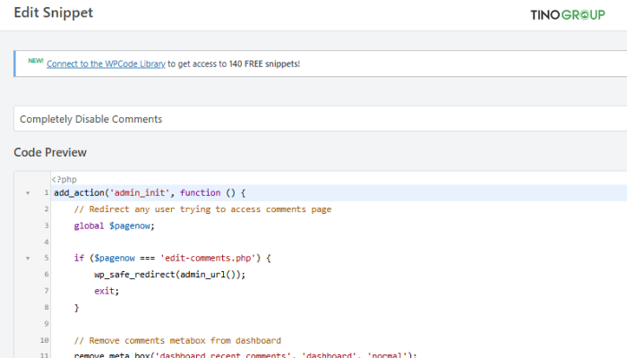
Task: Click the 'Code Preview' heading
Action: coord(50,152)
